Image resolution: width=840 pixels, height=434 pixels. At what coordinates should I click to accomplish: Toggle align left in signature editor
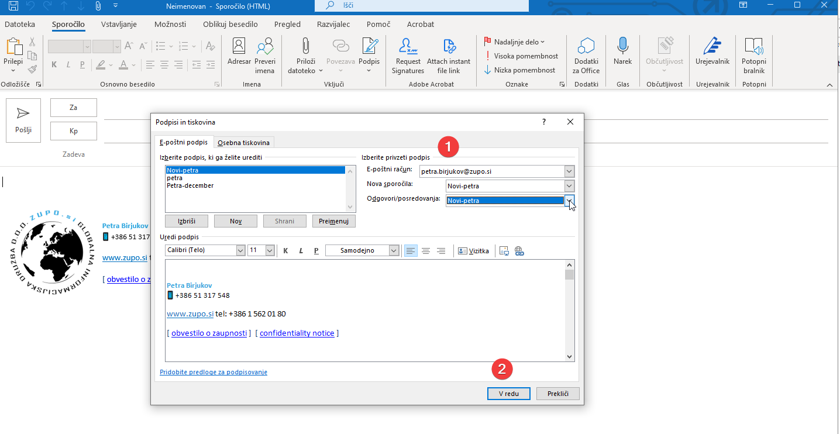pyautogui.click(x=411, y=251)
